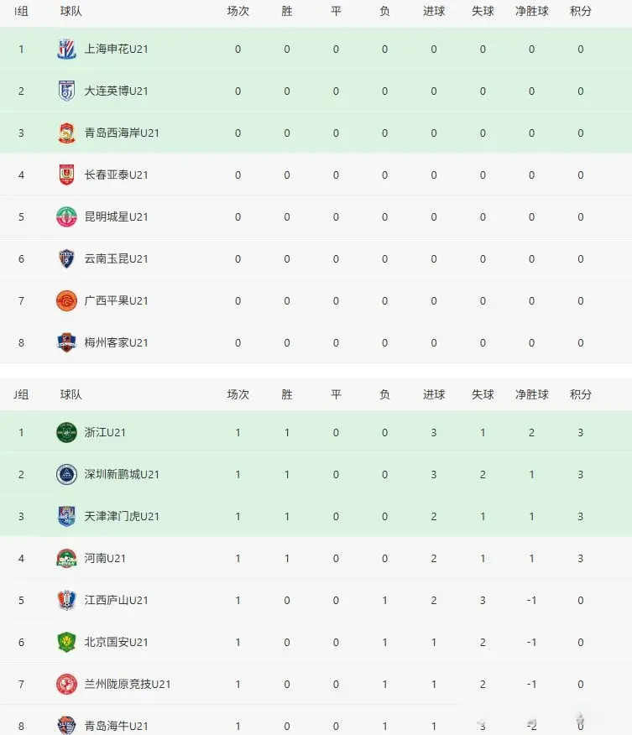The height and width of the screenshot is (735, 632).
Task: Click the 青岛西海岸U21 team badge
Action: pos(66,133)
